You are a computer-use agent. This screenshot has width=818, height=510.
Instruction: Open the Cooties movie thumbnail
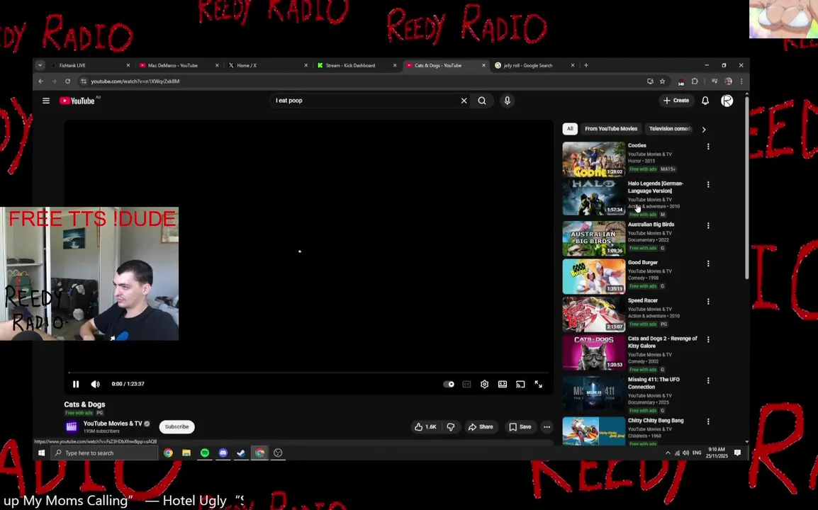[x=594, y=159]
